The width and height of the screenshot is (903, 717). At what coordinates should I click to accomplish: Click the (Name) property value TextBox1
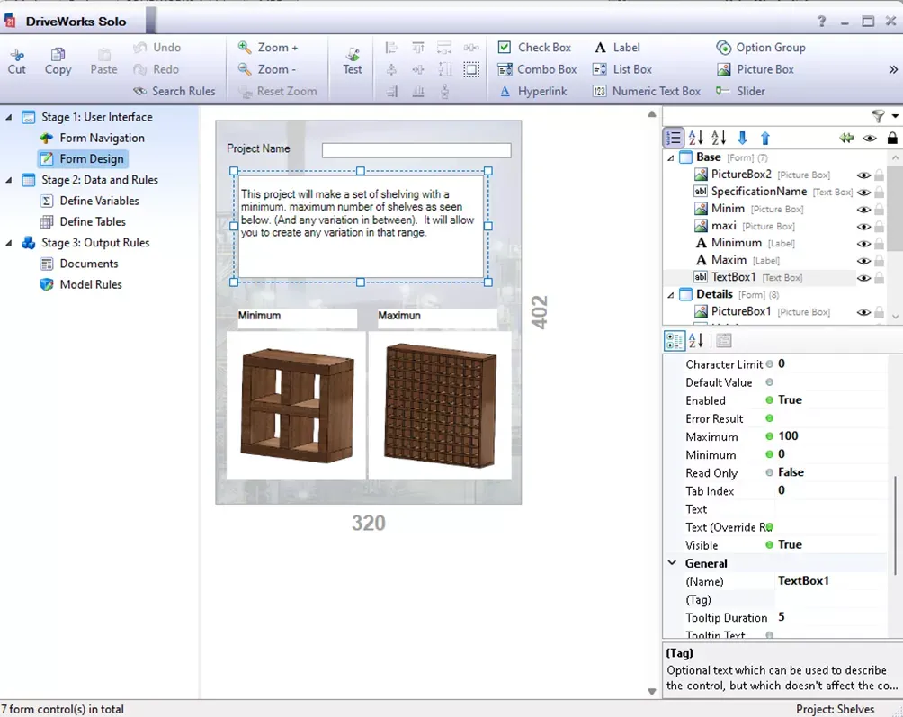803,580
